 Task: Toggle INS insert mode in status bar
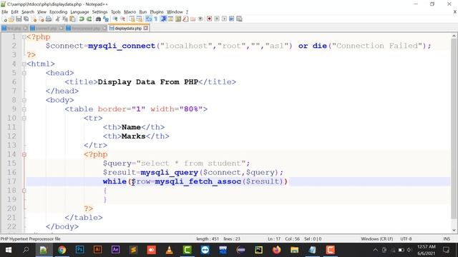click(447, 238)
